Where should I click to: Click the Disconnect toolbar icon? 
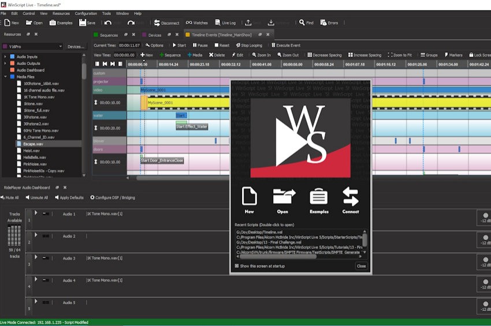(157, 23)
